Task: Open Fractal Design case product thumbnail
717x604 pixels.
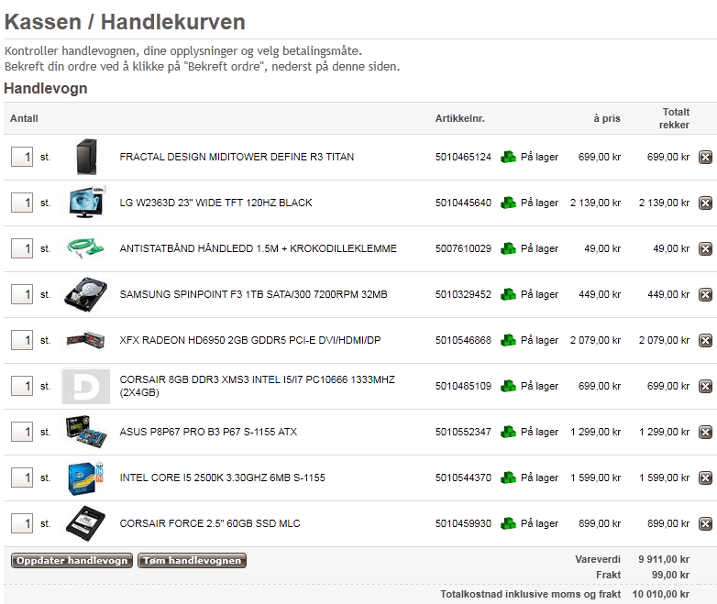Action: 86,157
